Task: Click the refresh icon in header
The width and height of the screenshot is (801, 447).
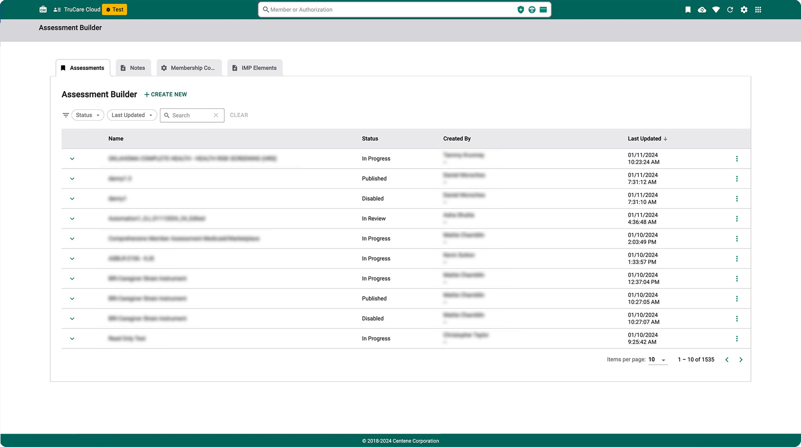Action: pos(730,10)
